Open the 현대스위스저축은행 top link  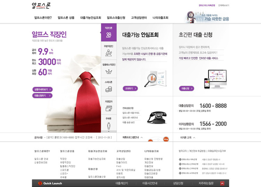tap(207, 5)
